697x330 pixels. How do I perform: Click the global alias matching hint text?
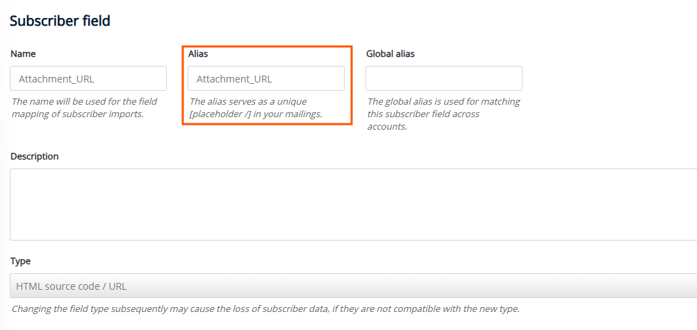443,114
